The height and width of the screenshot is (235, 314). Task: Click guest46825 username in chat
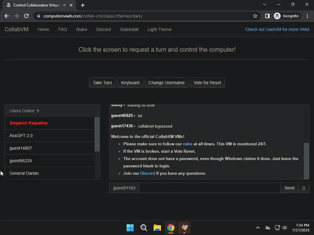coord(122,115)
